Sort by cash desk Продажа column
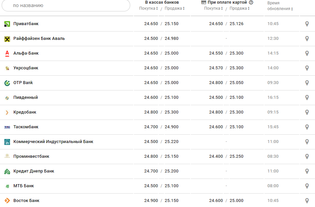315x207 pixels. [174, 8]
